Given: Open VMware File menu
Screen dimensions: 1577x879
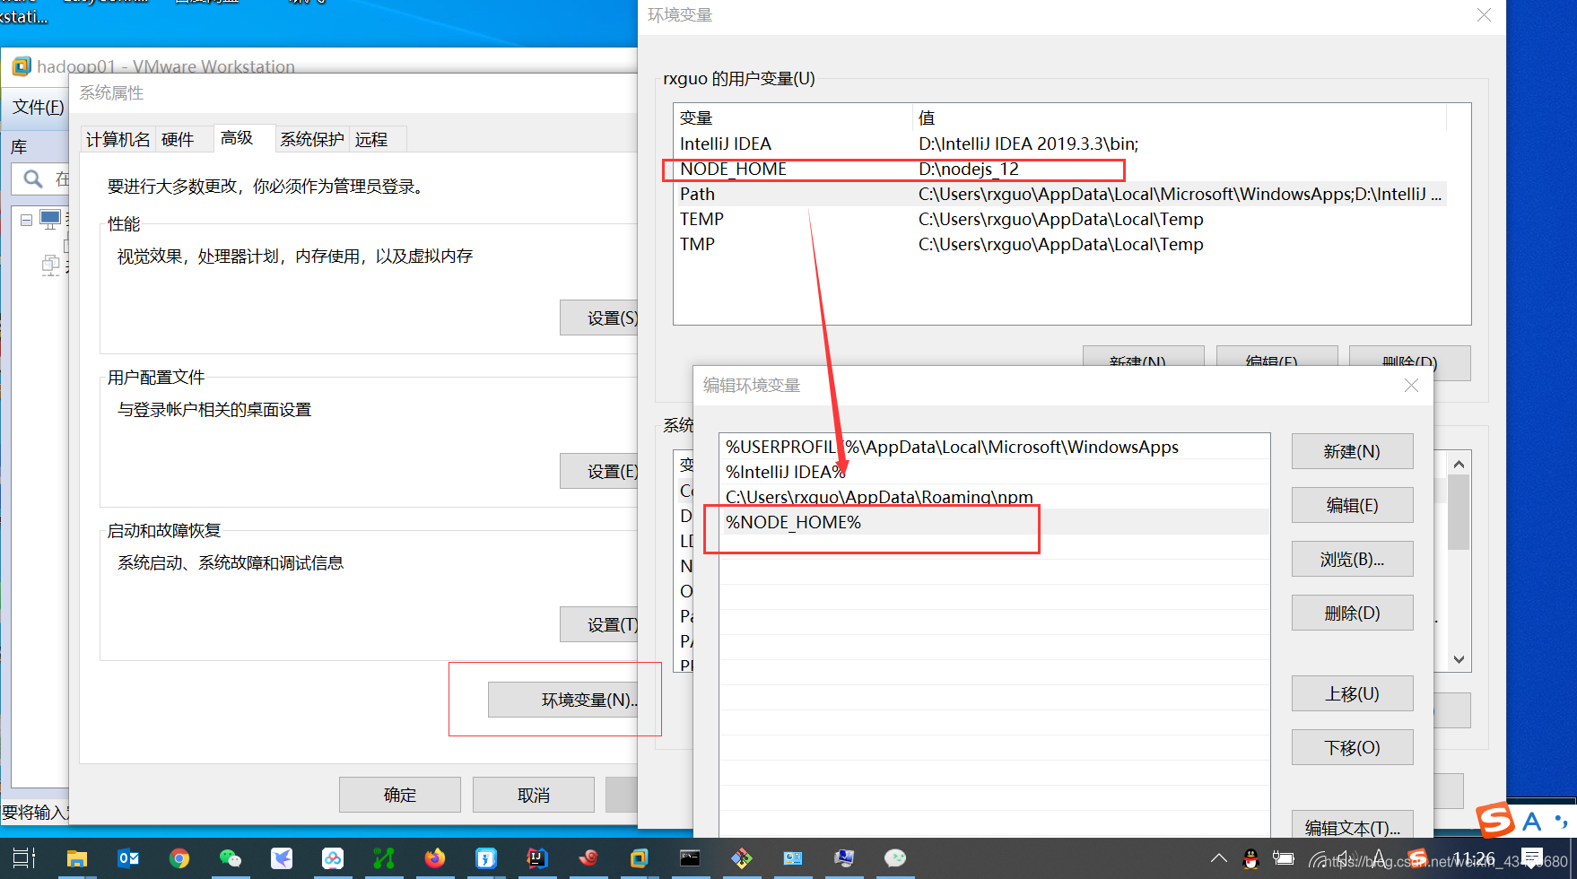Looking at the screenshot, I should coord(38,108).
